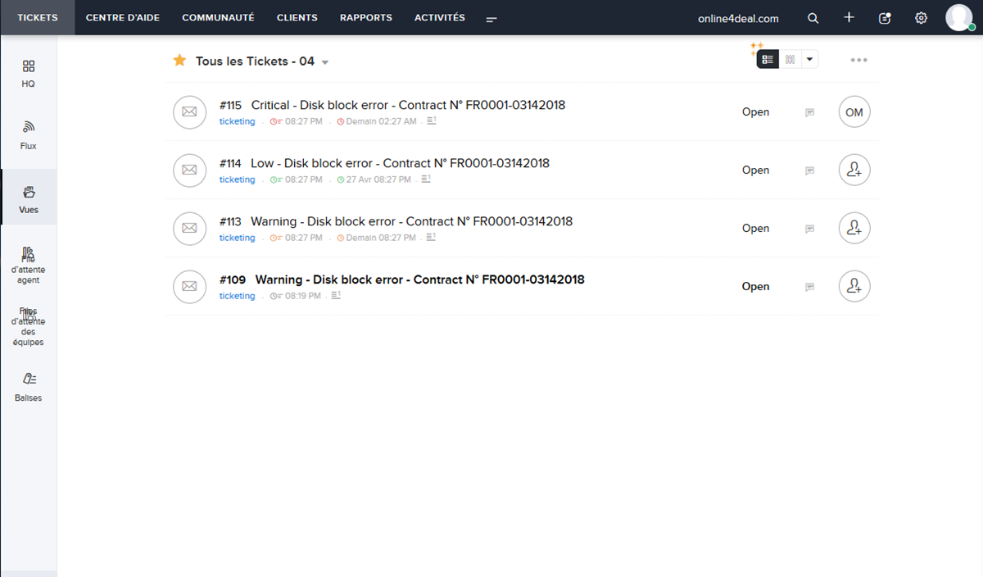The image size is (983, 577).
Task: Open the Centre d'aide tab
Action: point(123,17)
